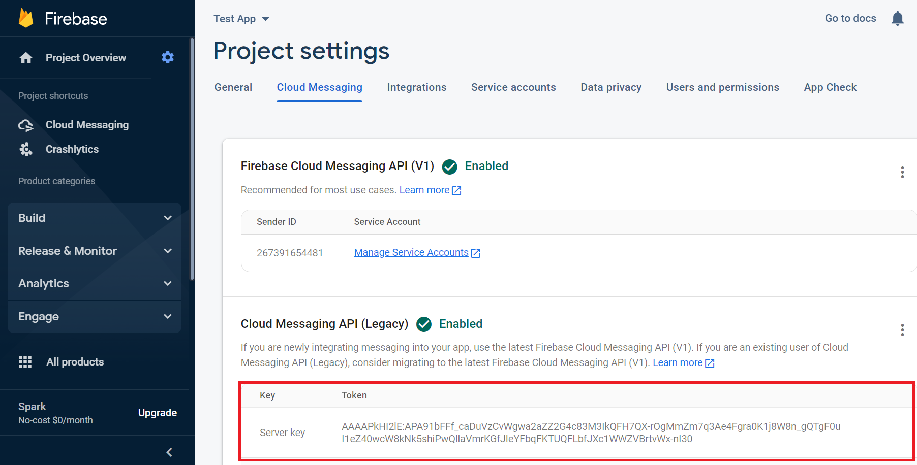The image size is (917, 465).
Task: Open overflow menu for Cloud Messaging API (V1)
Action: click(902, 172)
